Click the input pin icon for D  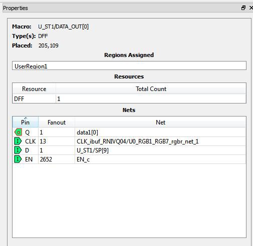click(18, 150)
